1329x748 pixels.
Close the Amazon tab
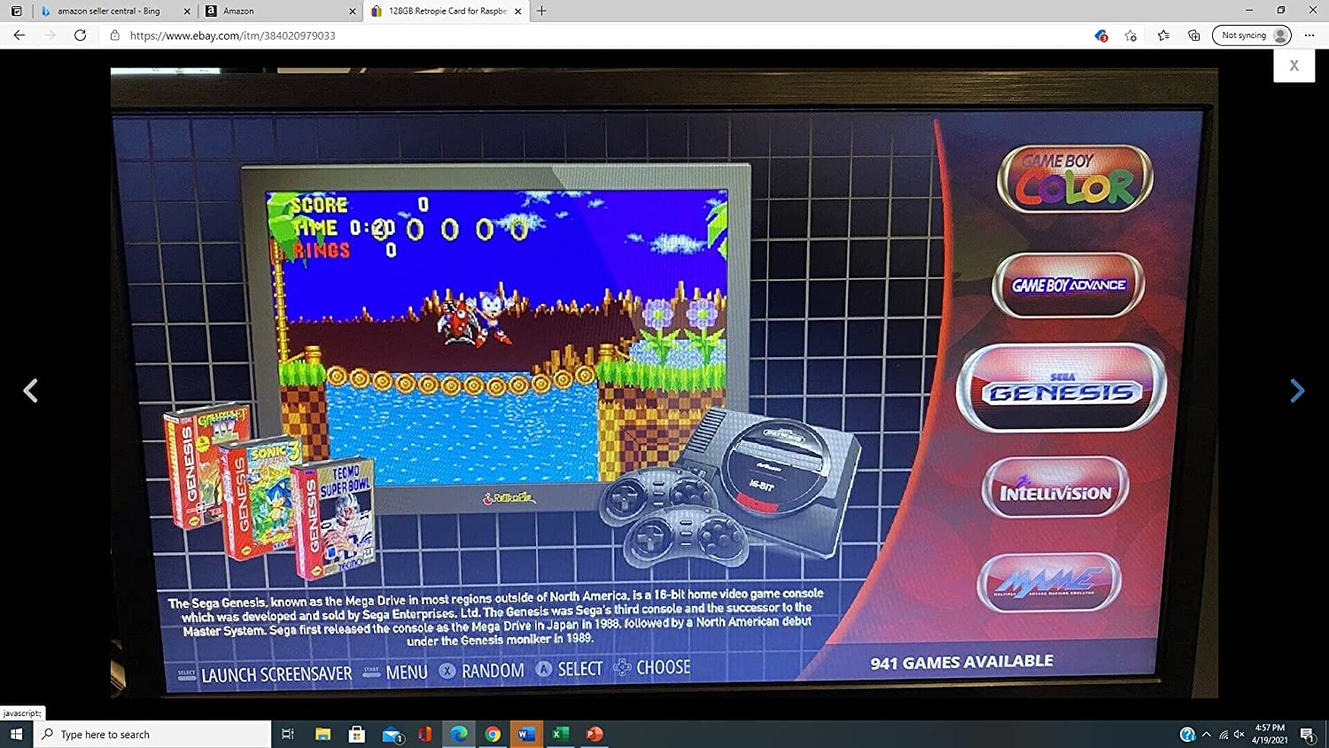click(x=353, y=12)
